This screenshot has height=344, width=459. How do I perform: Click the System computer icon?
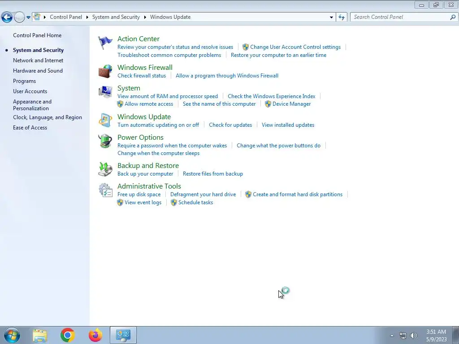click(105, 92)
